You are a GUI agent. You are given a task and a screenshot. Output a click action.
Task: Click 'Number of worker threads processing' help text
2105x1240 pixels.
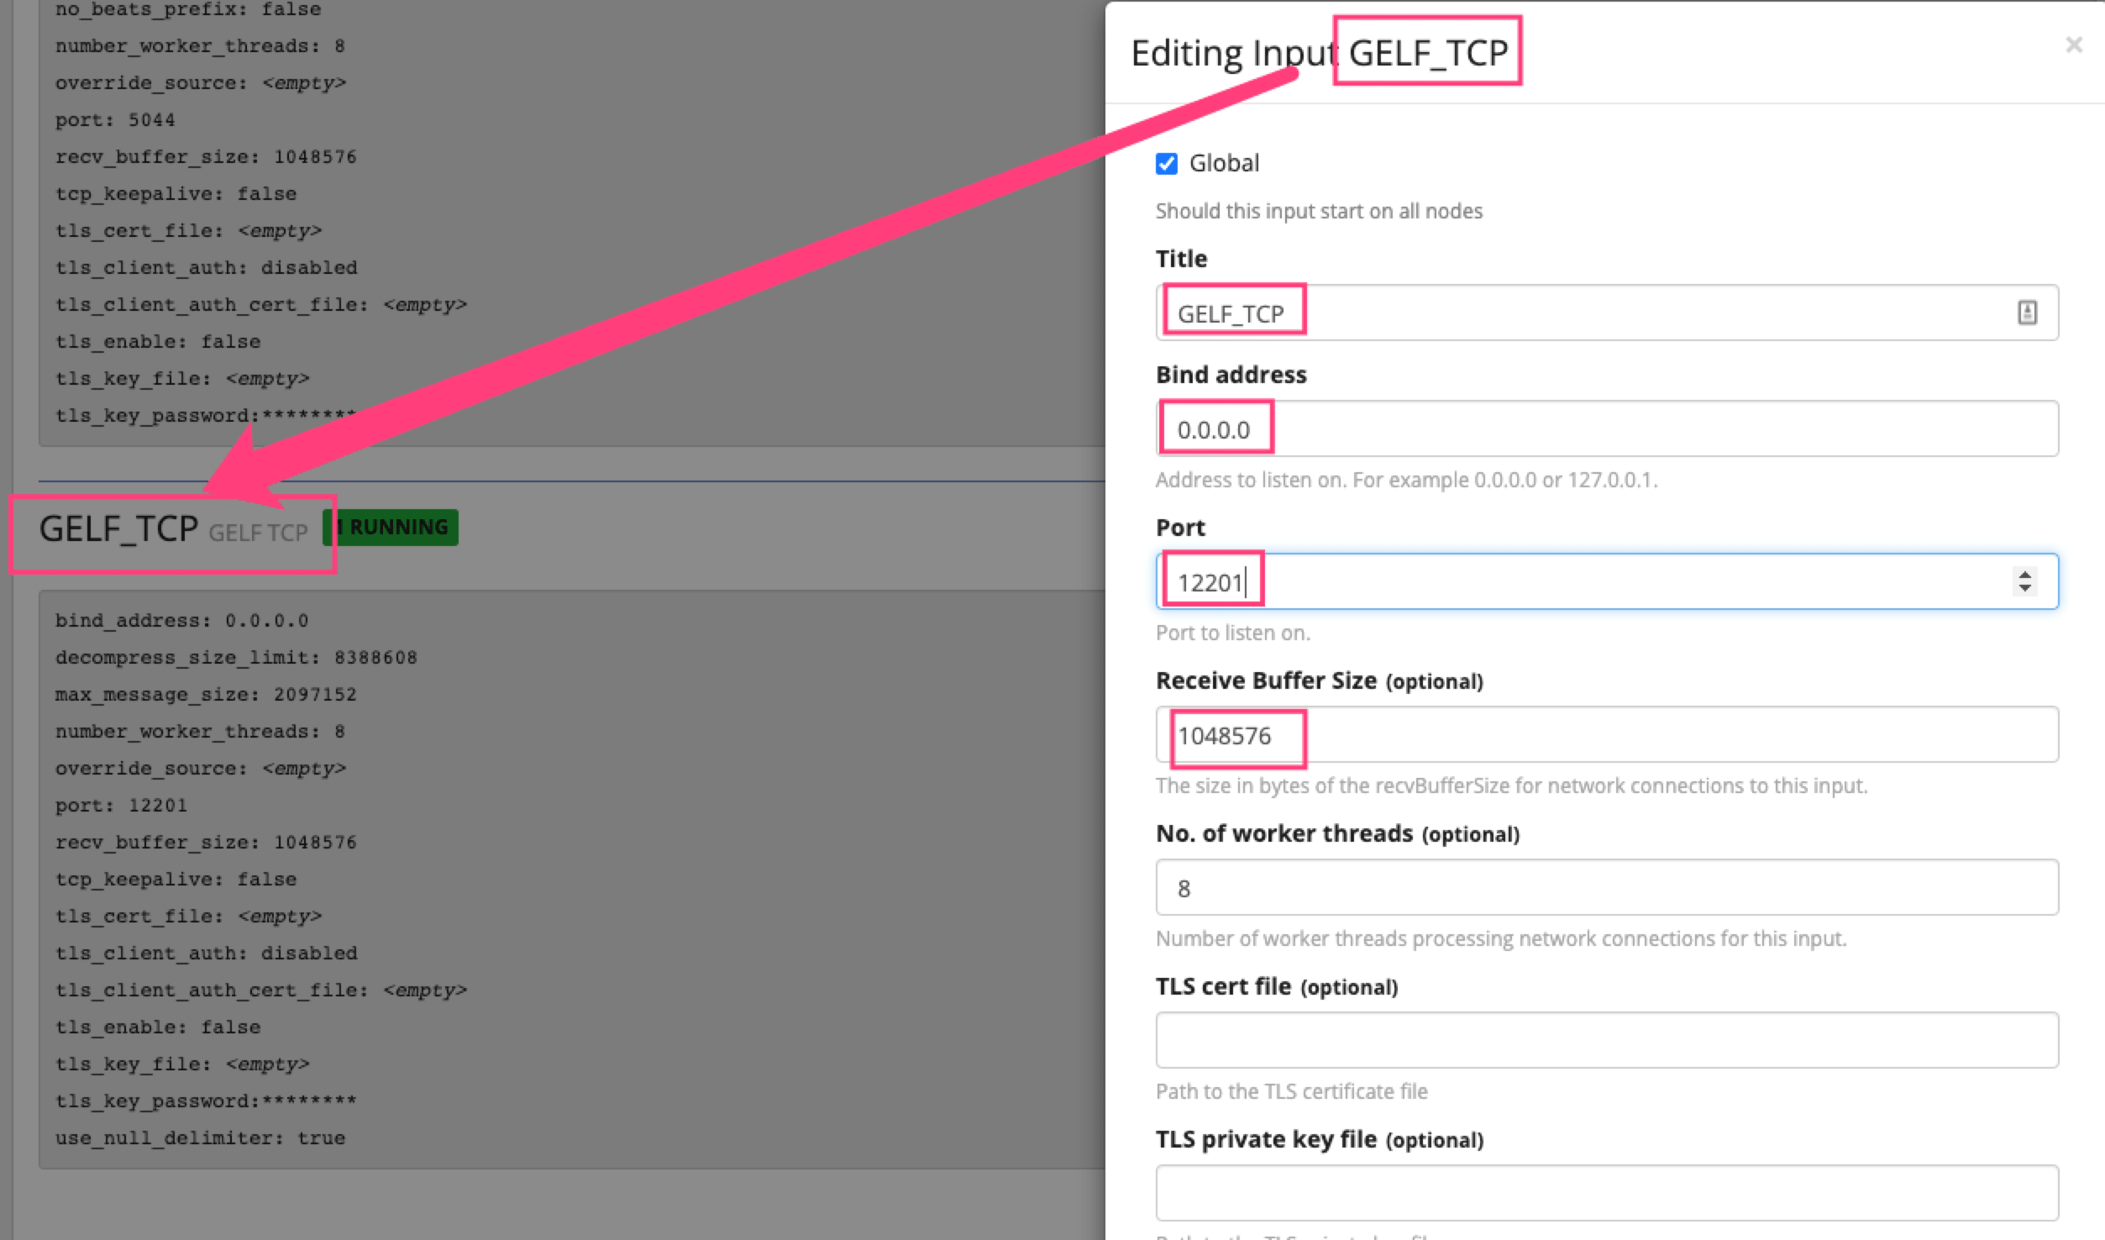(1500, 938)
